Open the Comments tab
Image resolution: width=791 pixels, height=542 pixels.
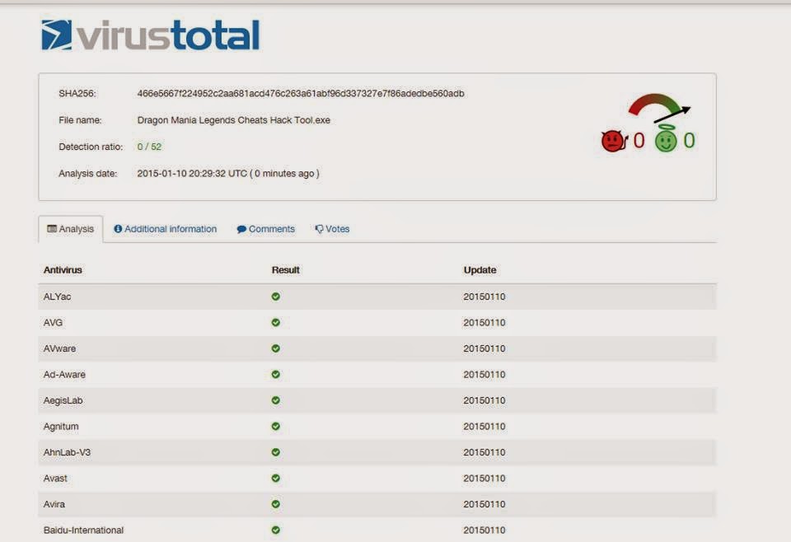(x=266, y=229)
